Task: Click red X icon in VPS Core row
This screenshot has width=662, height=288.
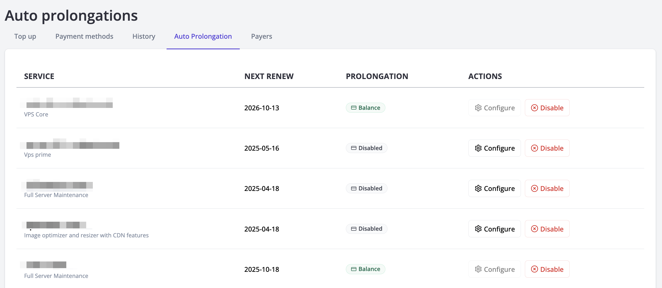Action: 534,108
